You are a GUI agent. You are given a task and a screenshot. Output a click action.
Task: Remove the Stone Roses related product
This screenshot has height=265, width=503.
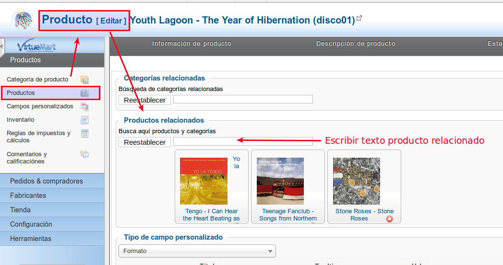pyautogui.click(x=389, y=219)
